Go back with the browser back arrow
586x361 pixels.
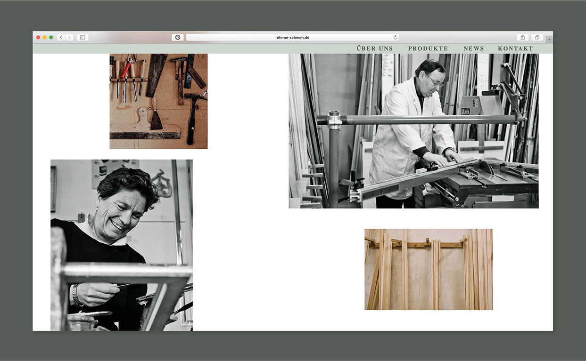(61, 37)
